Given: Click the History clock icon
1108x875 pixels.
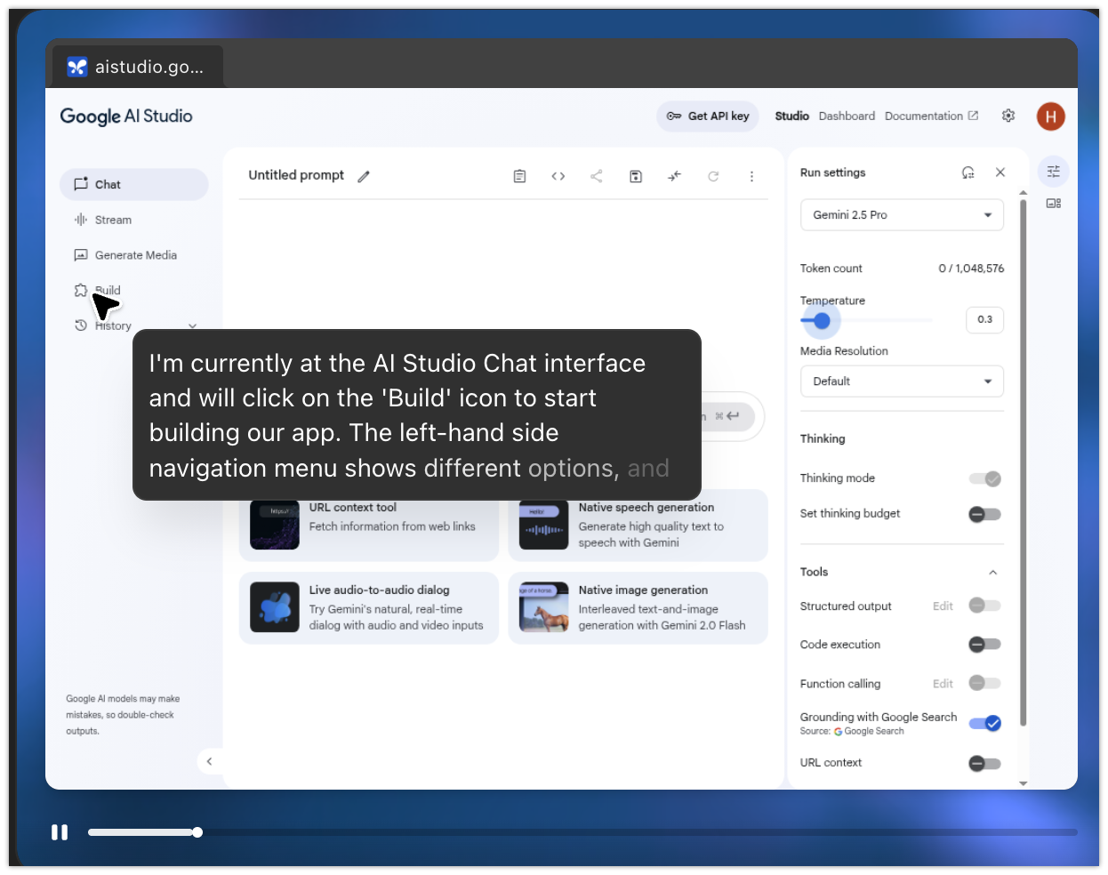Looking at the screenshot, I should tap(81, 325).
